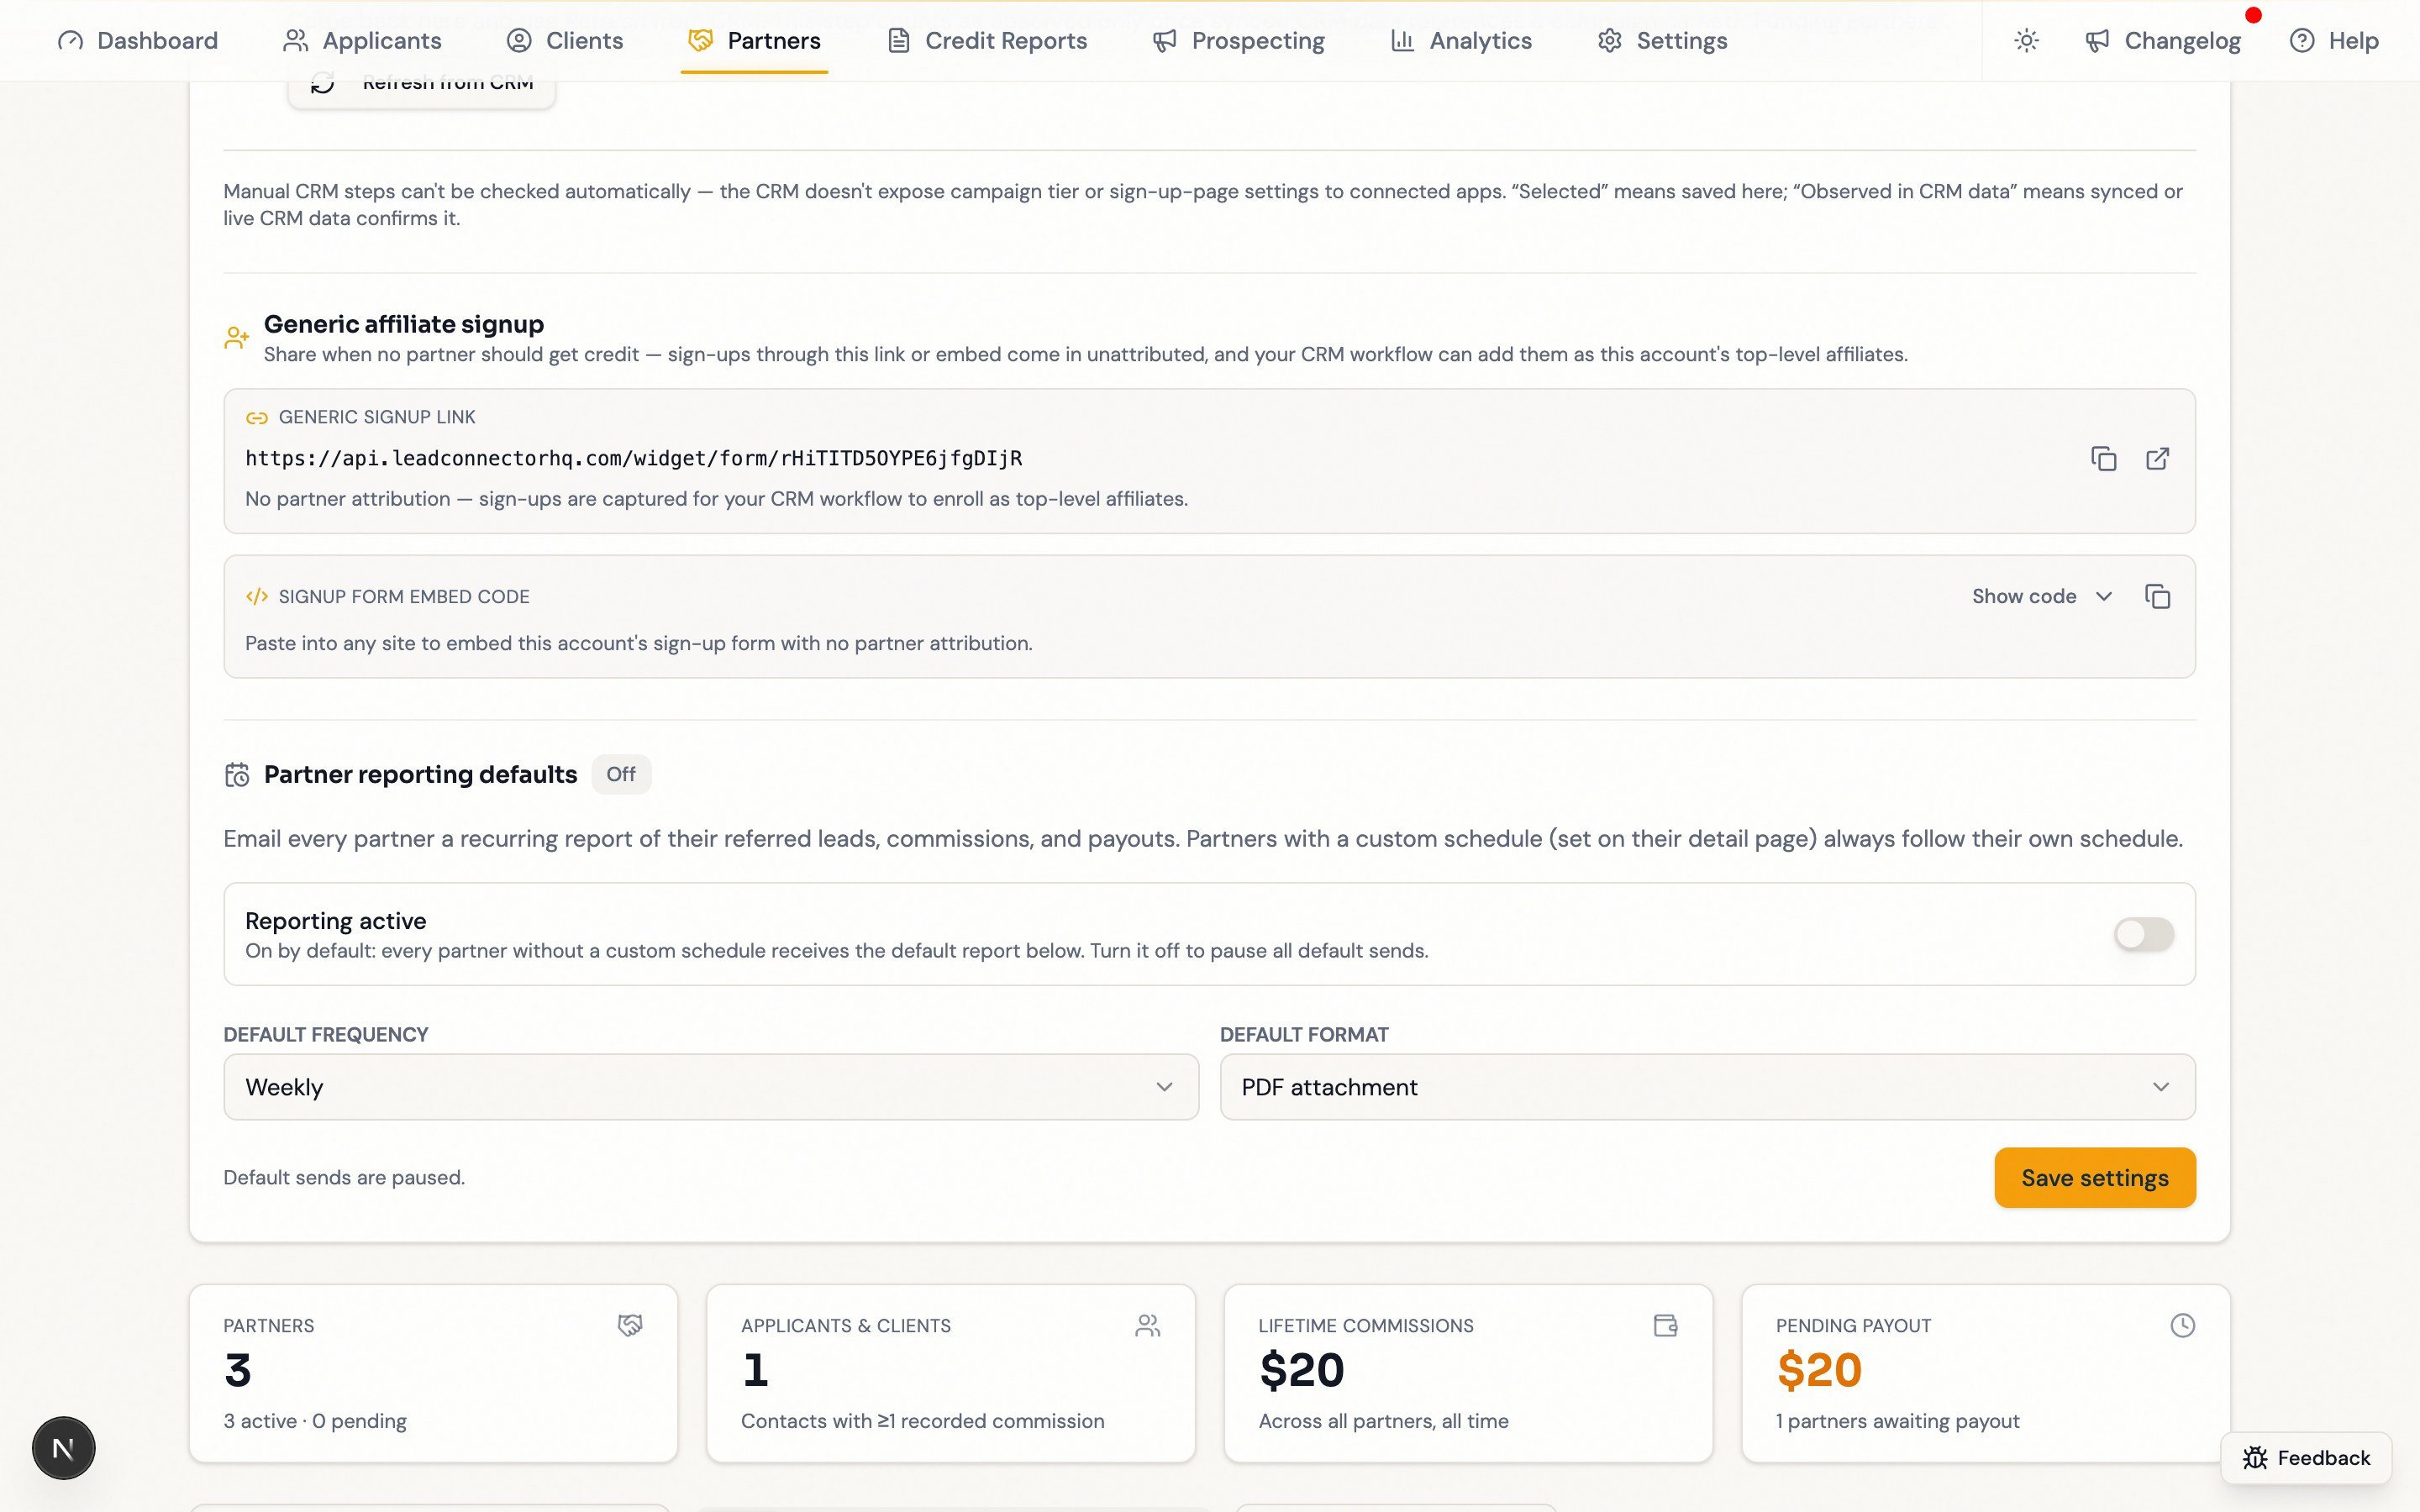Click the Dashboard gauge icon
This screenshot has width=2420, height=1512.
tap(70, 40)
